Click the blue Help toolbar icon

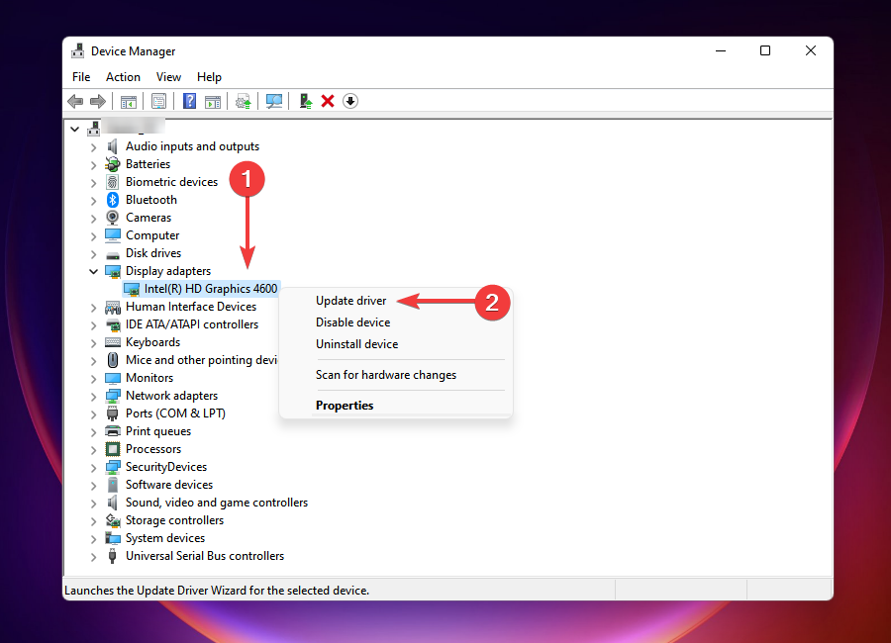tap(189, 102)
